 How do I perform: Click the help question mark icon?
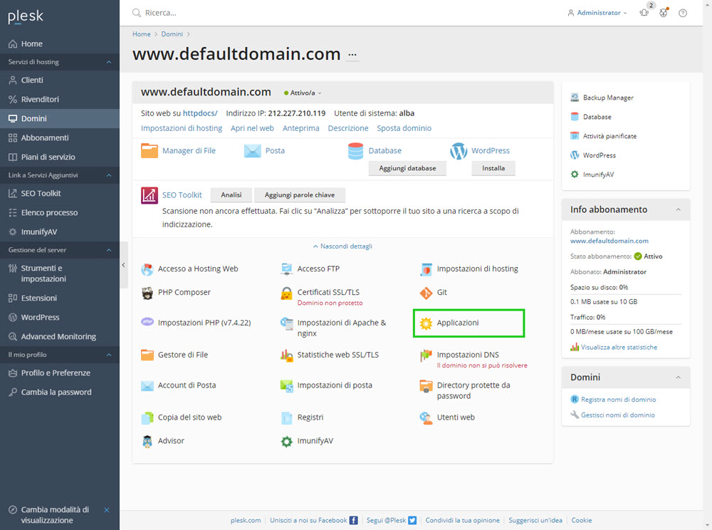[683, 13]
